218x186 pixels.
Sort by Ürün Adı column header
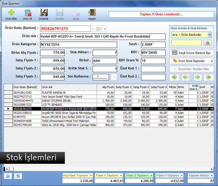pos(69,87)
